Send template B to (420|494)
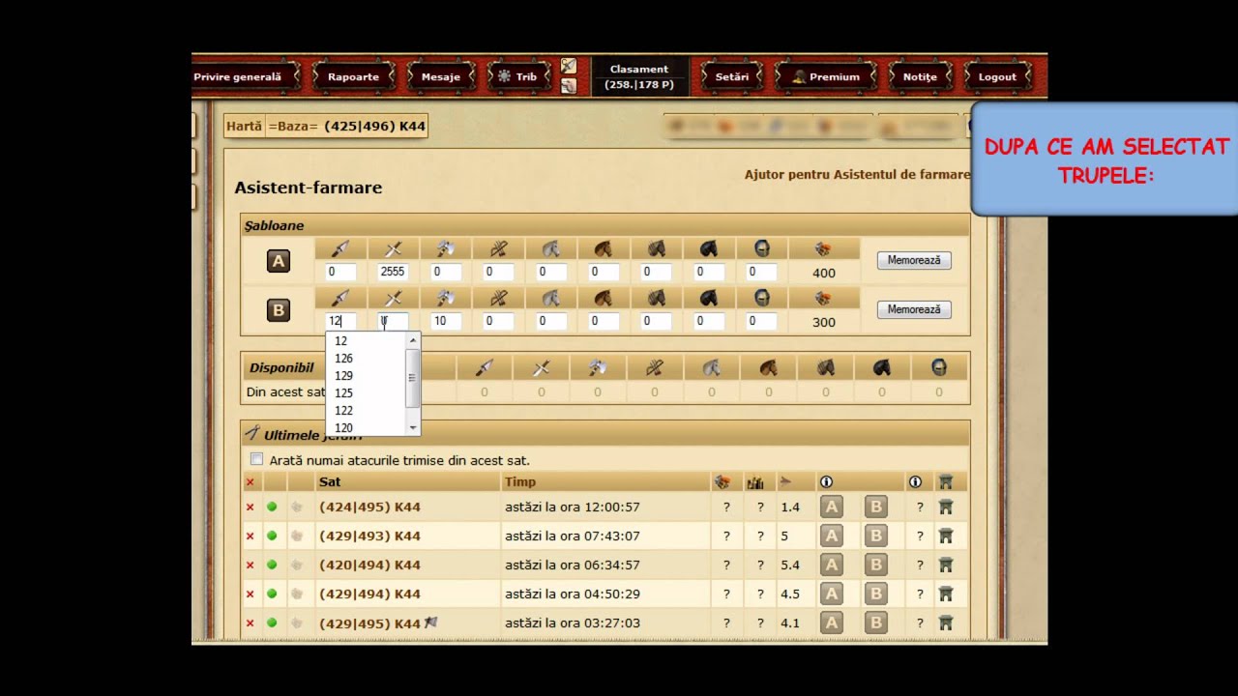Image resolution: width=1238 pixels, height=696 pixels. [876, 565]
